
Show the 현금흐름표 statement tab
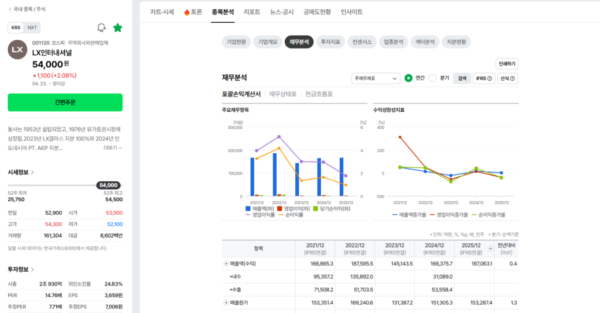[319, 94]
